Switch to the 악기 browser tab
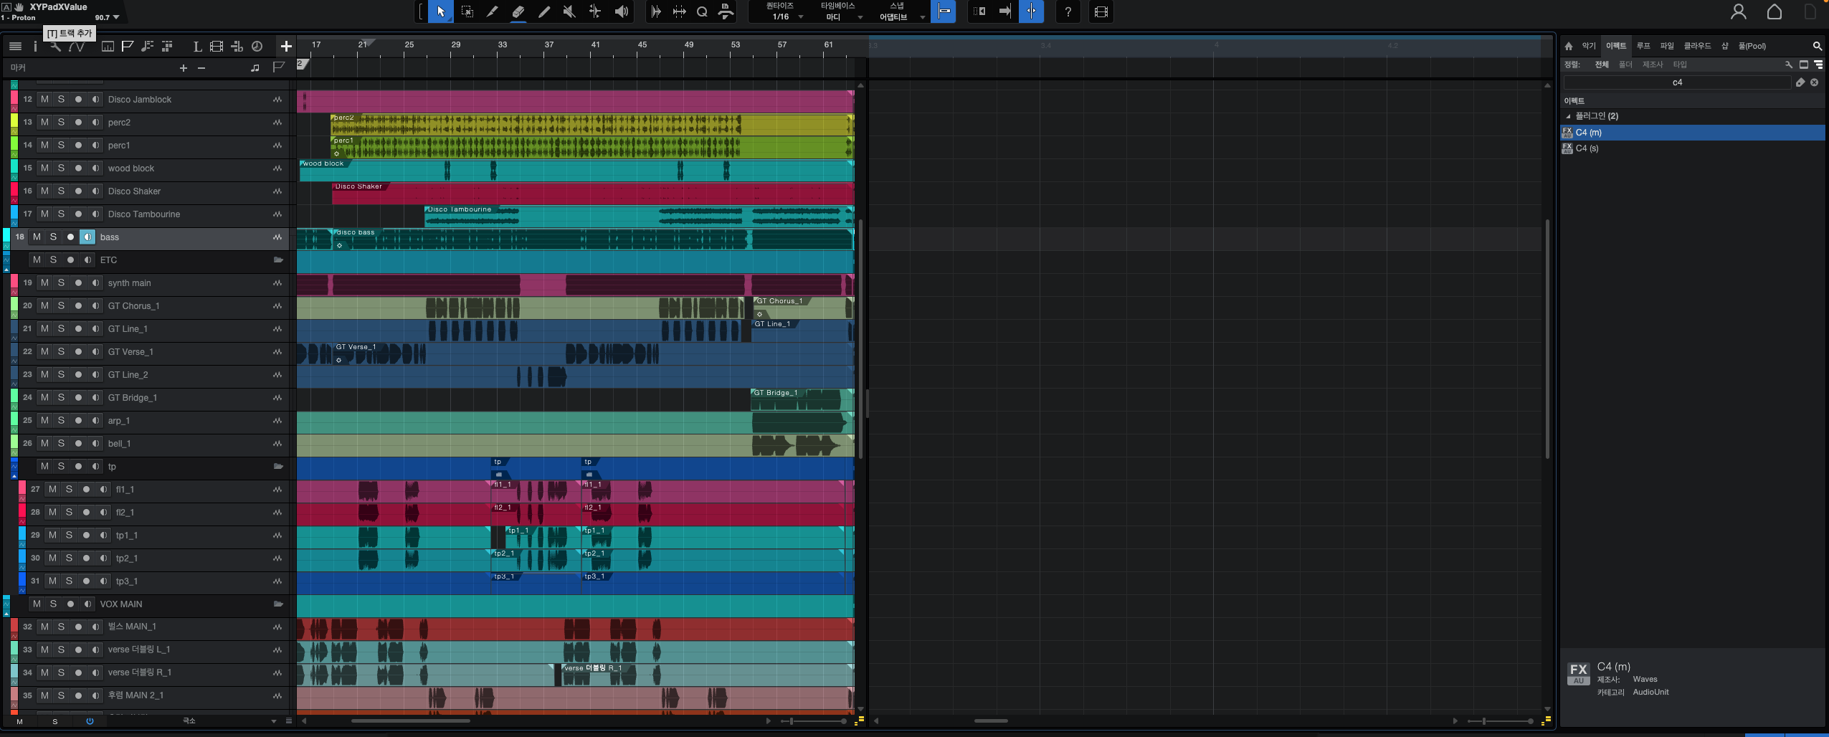The height and width of the screenshot is (737, 1829). coord(1589,46)
